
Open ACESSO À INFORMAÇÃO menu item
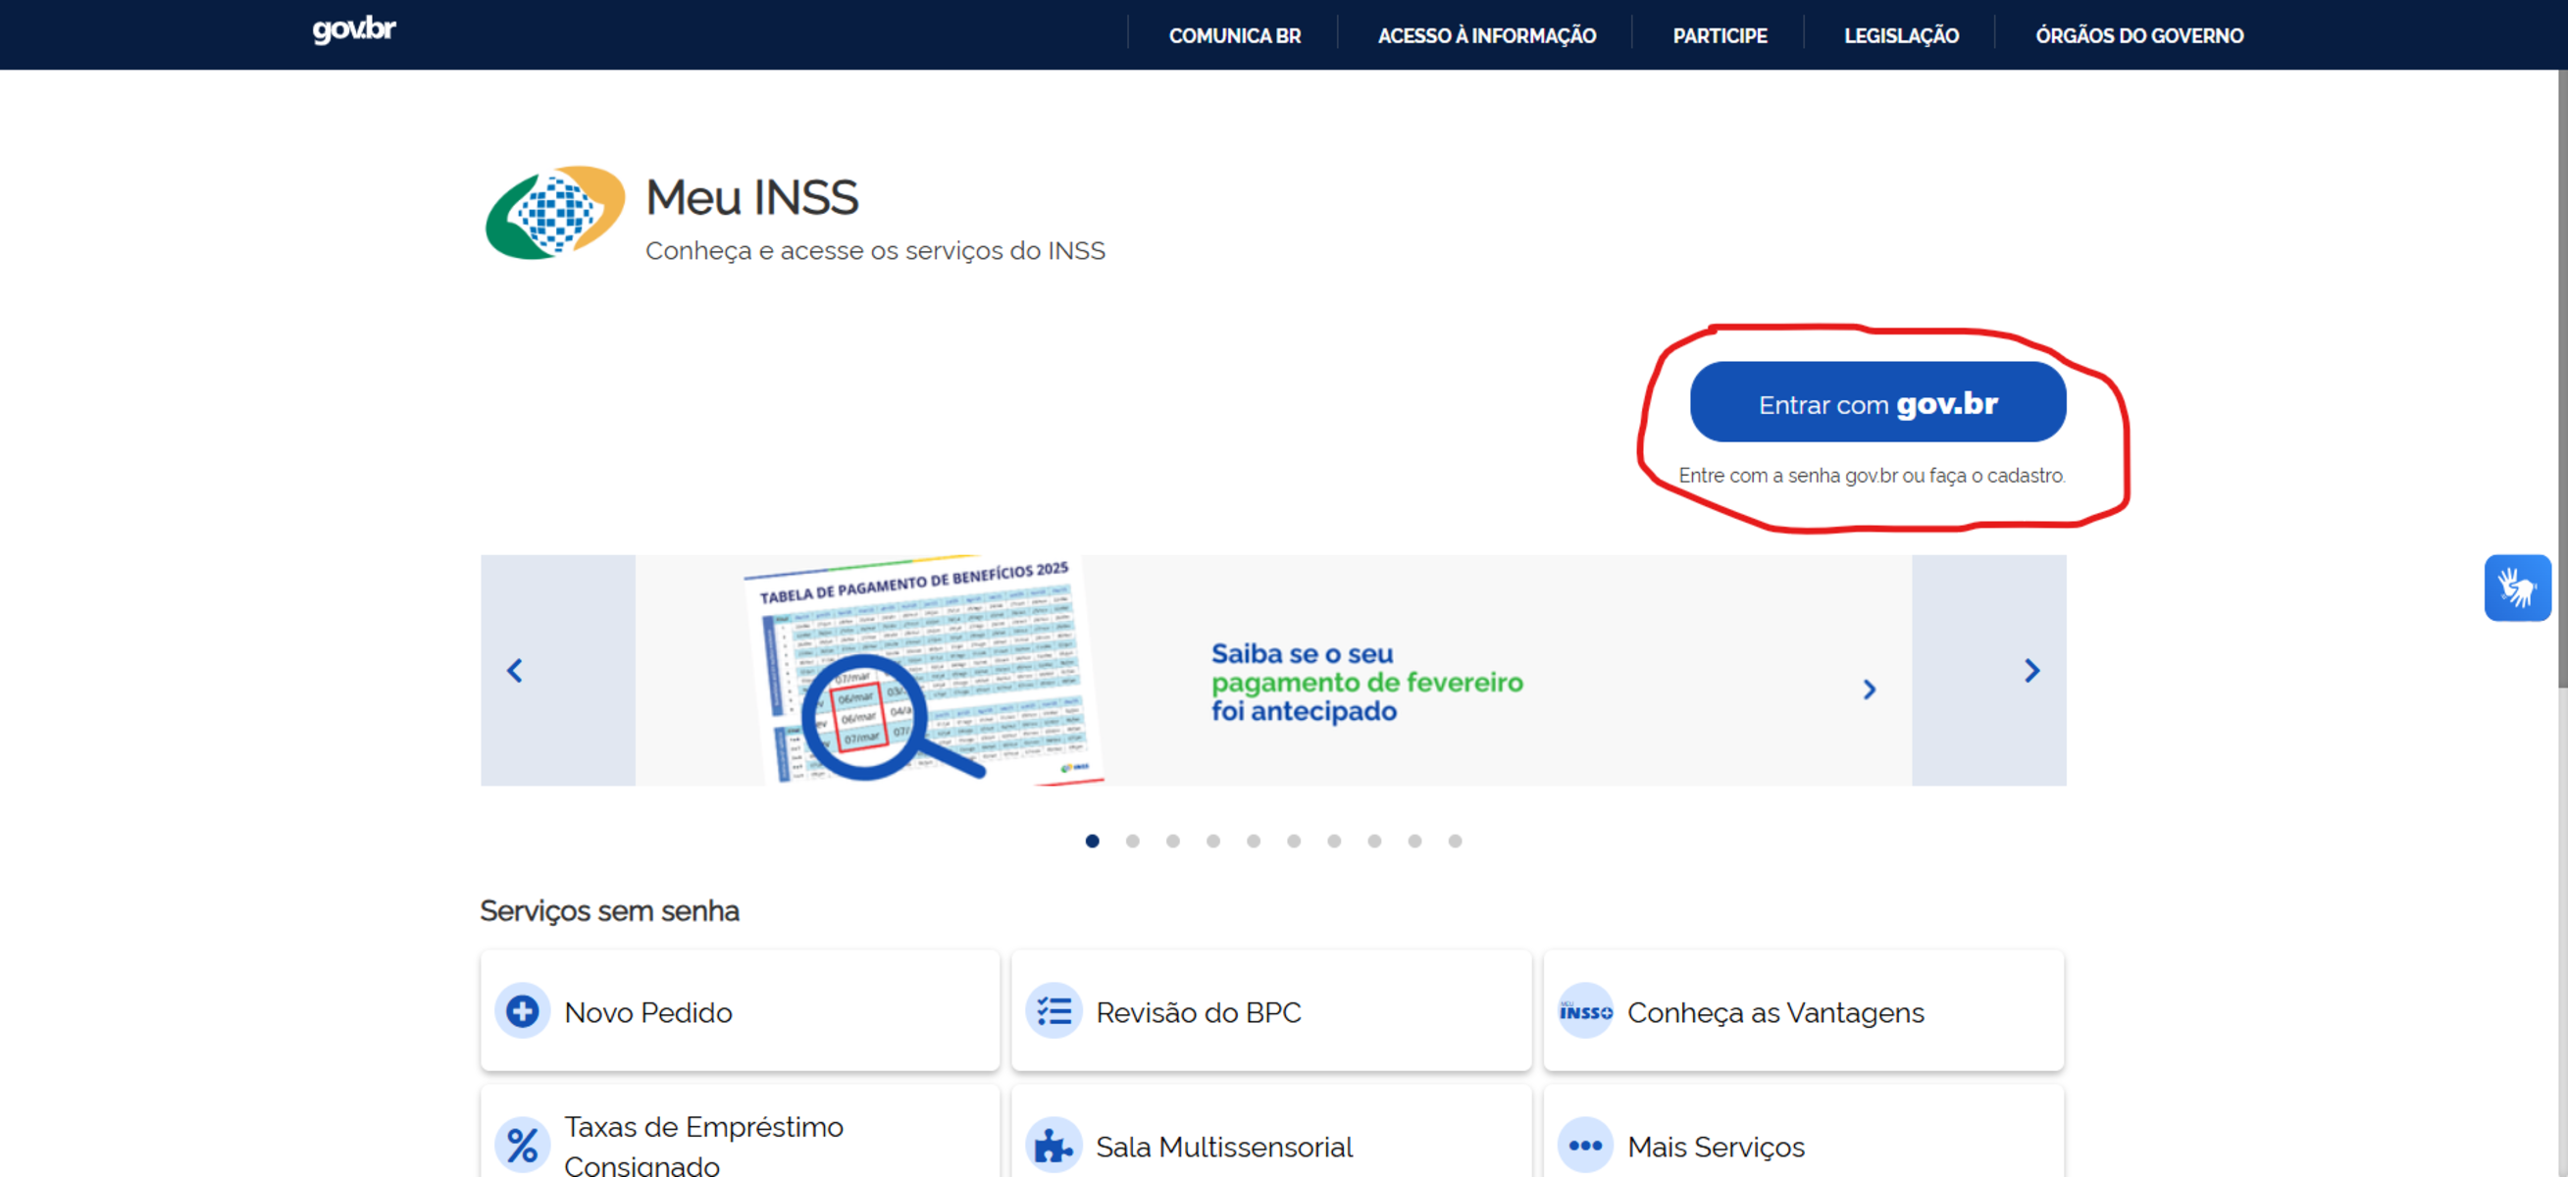1486,36
